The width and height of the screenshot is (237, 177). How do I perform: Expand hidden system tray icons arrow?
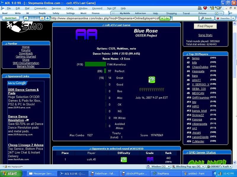[x=216, y=173]
